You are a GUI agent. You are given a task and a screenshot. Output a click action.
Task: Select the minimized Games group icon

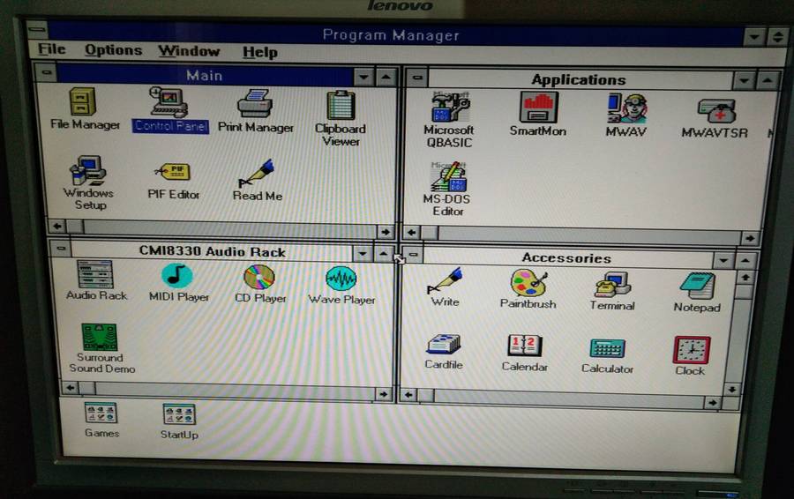pos(101,420)
